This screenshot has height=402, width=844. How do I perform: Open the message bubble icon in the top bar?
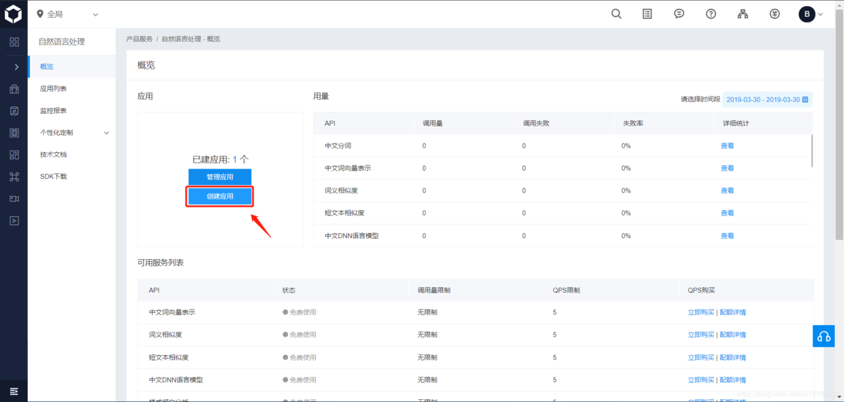click(679, 14)
